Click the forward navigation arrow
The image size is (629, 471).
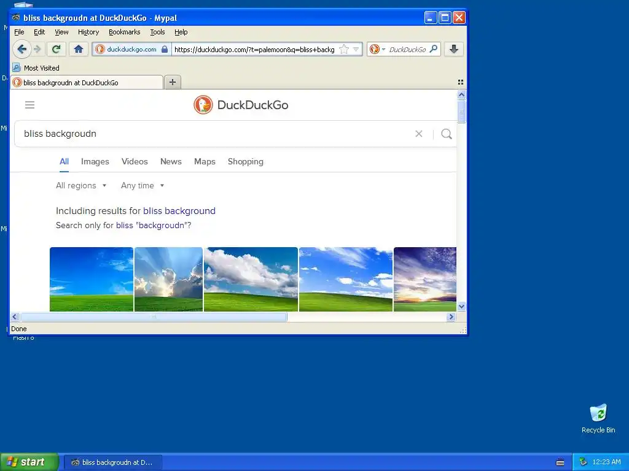coord(37,49)
